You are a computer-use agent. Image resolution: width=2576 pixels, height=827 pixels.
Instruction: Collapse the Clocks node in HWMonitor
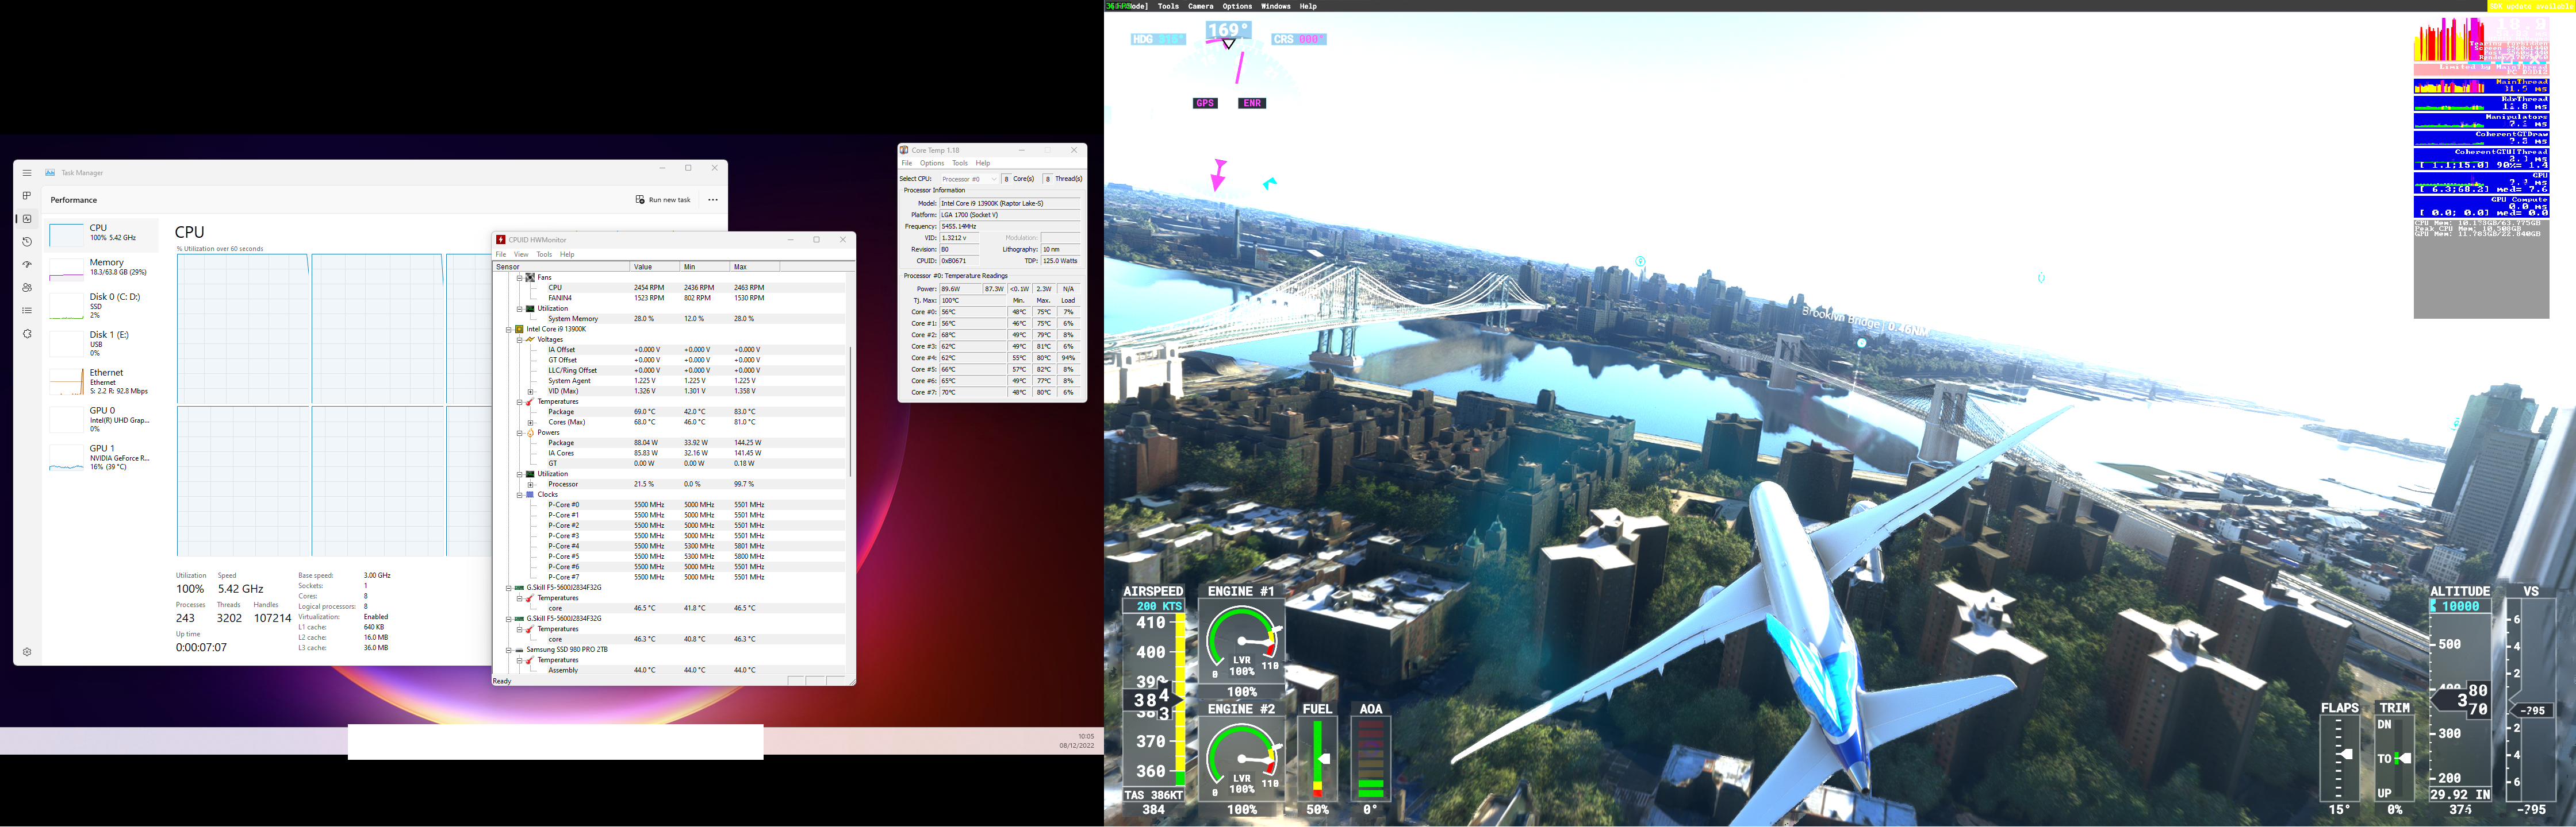pos(520,494)
